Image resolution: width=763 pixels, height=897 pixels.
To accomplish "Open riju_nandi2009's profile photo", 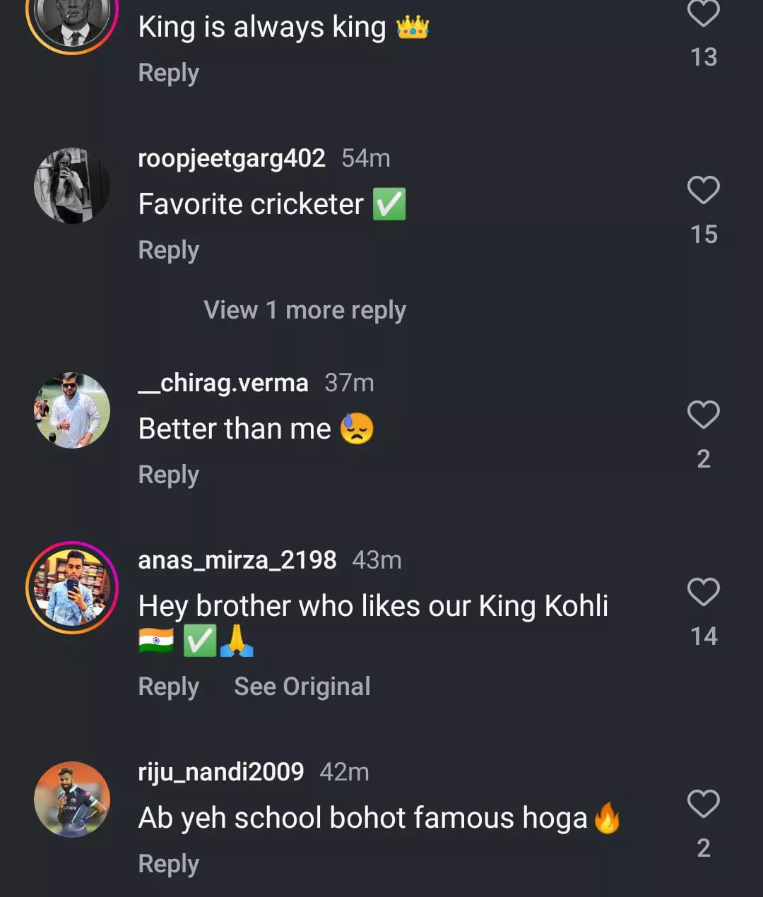I will coord(72,800).
